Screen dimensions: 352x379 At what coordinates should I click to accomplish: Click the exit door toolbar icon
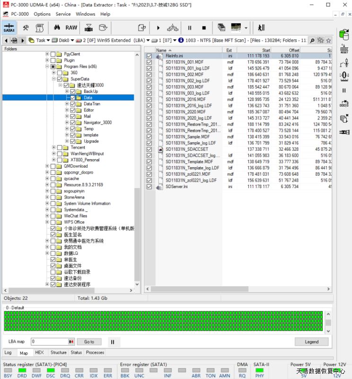click(261, 28)
